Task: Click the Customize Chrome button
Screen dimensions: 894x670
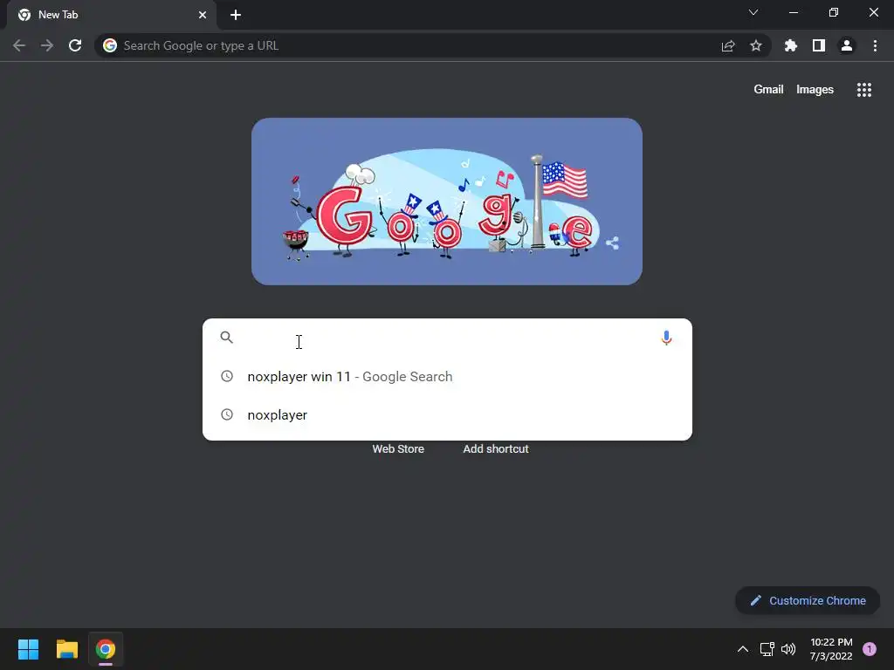Action: pos(808,600)
